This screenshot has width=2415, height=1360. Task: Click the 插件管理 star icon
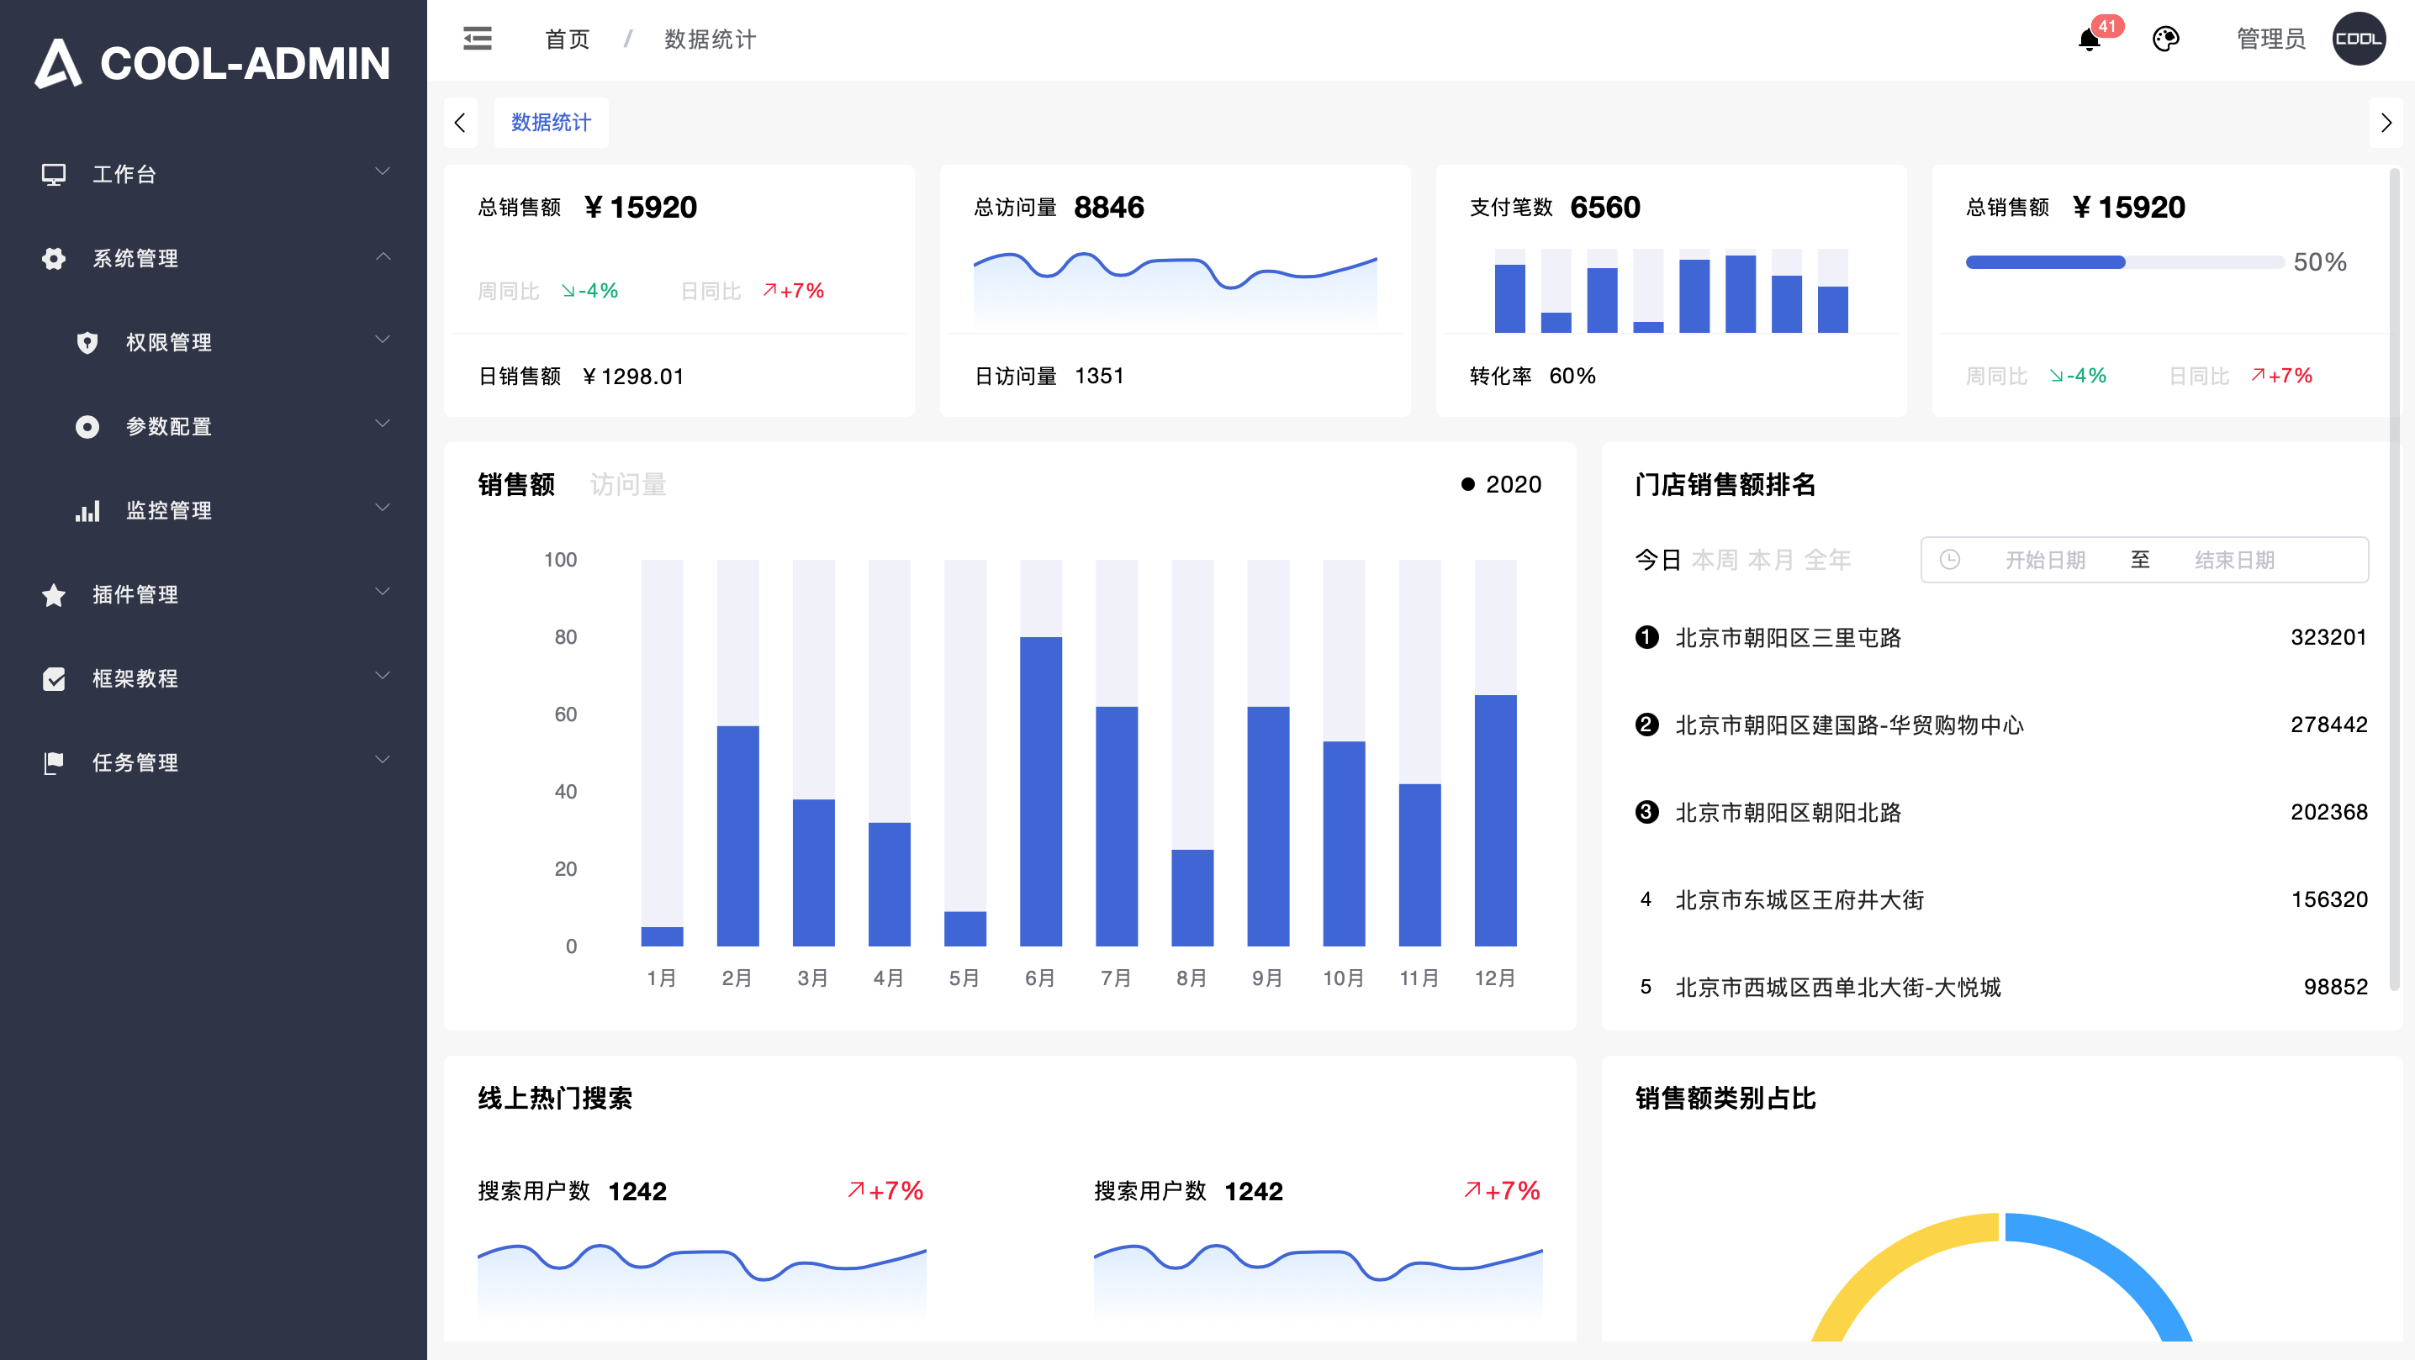click(x=54, y=594)
